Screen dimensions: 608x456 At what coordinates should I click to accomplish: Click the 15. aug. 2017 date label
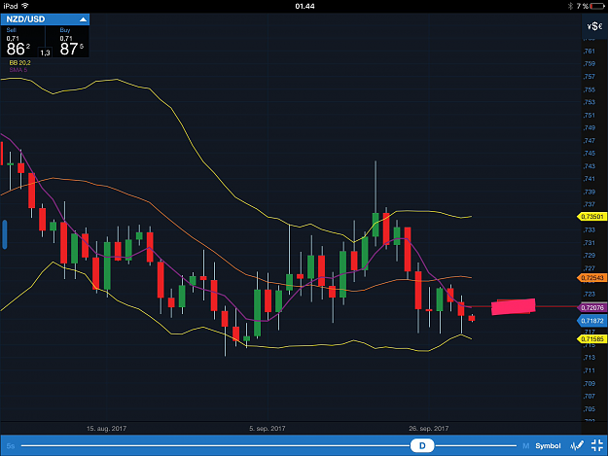coord(106,429)
